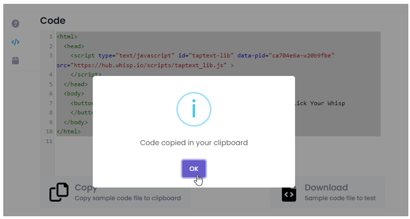Click the </head> closing tag line
Image resolution: width=410 pixels, height=219 pixels.
(75, 84)
